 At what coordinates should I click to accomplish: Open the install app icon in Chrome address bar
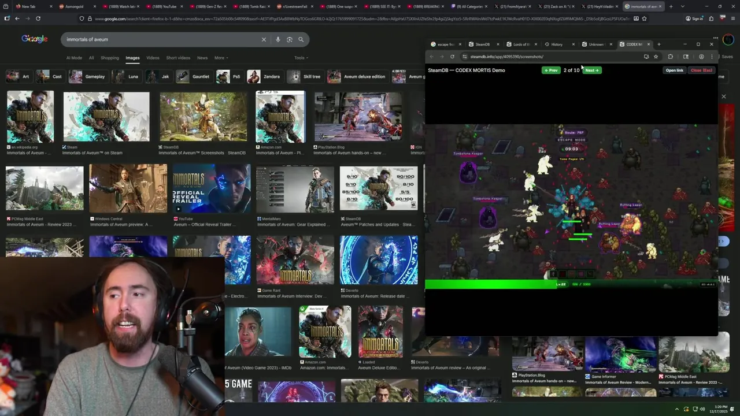point(646,57)
